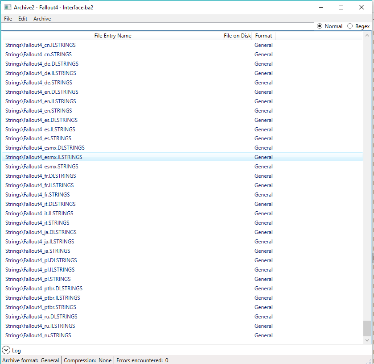The height and width of the screenshot is (364, 374).
Task: Minimize the Archive2 window
Action: point(321,7)
